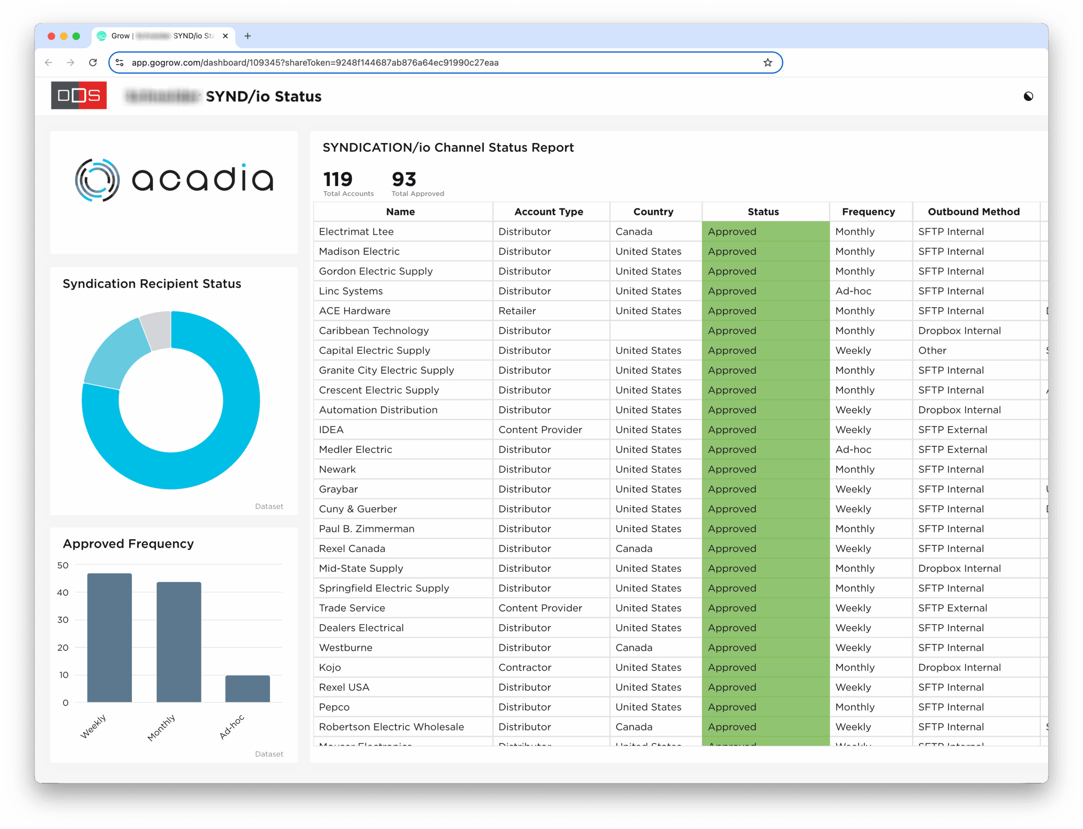Click the Outbound Method column header
The width and height of the screenshot is (1083, 829).
point(973,211)
